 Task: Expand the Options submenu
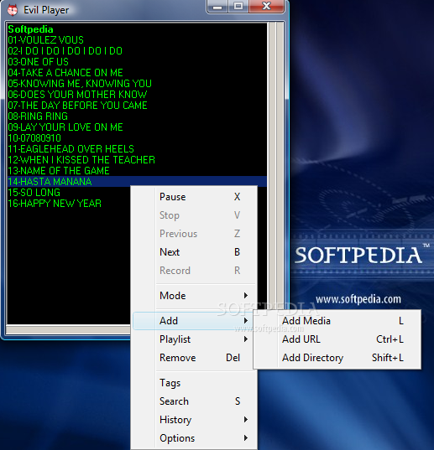tap(194, 438)
